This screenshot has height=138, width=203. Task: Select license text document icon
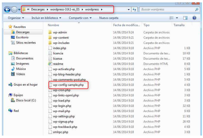point(50,59)
